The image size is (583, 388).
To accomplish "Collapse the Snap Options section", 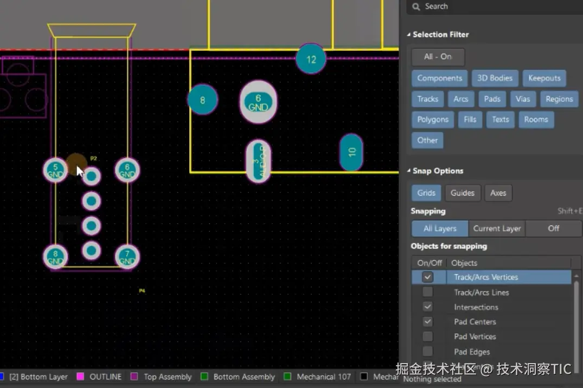I will [408, 171].
